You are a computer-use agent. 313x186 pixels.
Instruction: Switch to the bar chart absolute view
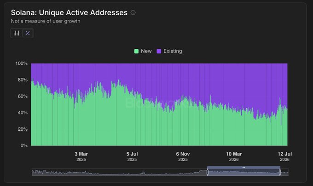(x=17, y=33)
